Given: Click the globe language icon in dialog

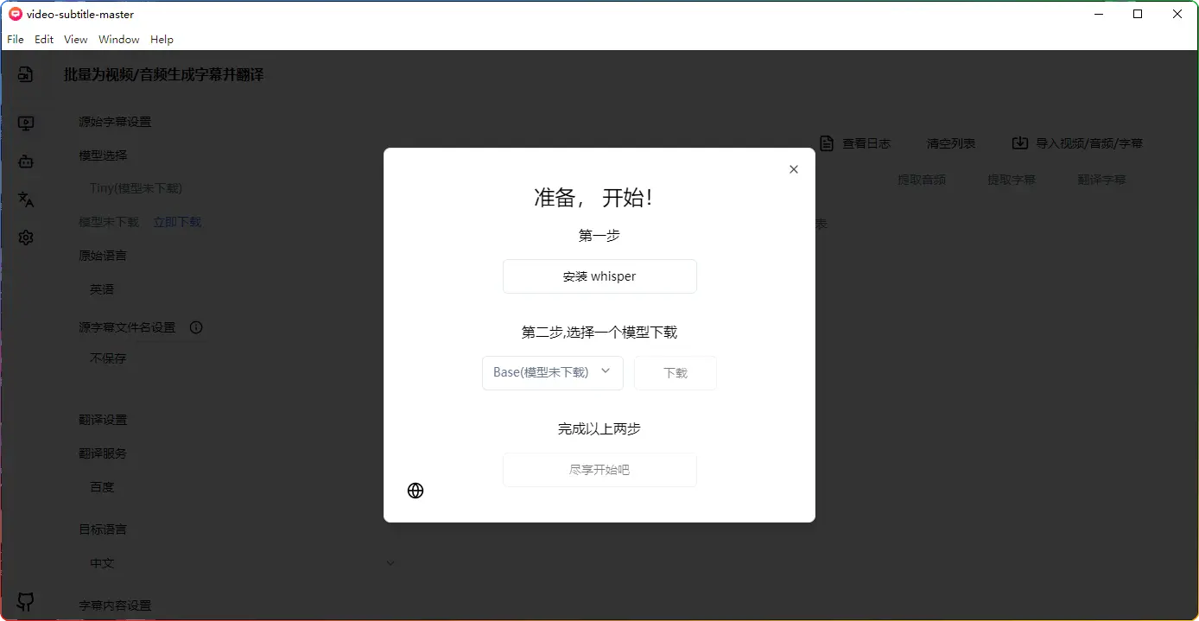Looking at the screenshot, I should 416,491.
